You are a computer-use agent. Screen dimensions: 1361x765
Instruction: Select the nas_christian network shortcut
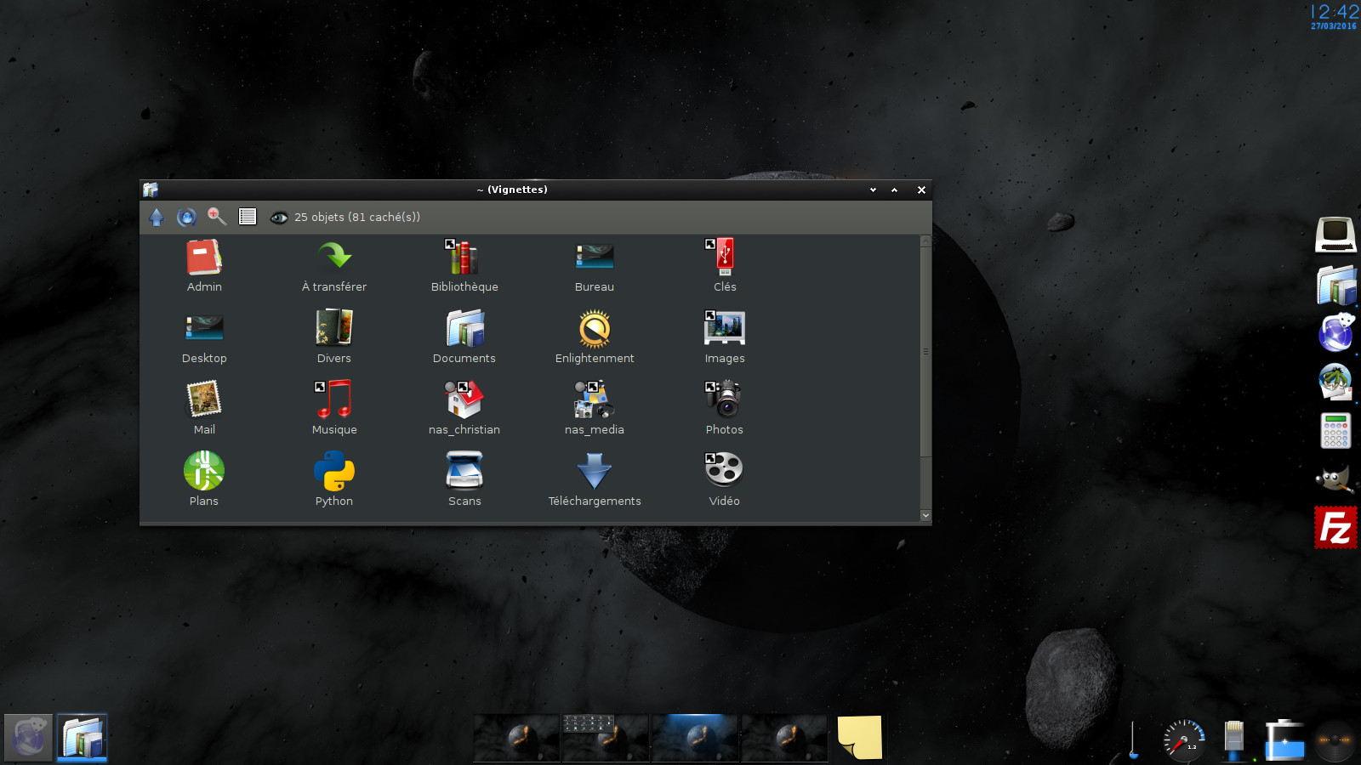click(464, 409)
